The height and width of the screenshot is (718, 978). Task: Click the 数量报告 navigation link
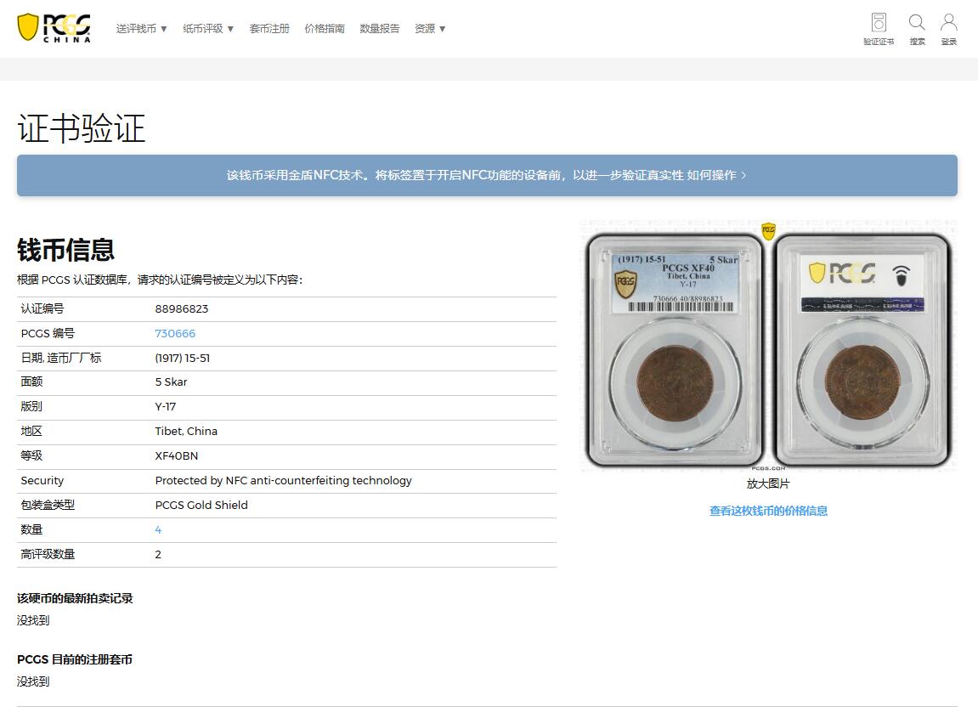click(379, 27)
